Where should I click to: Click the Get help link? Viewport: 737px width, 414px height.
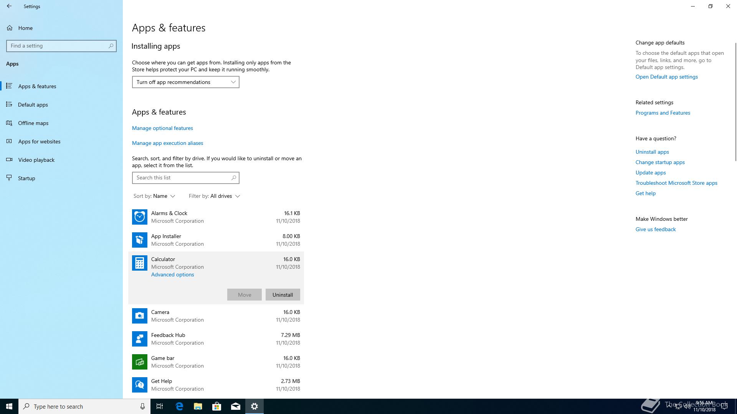coord(646,194)
